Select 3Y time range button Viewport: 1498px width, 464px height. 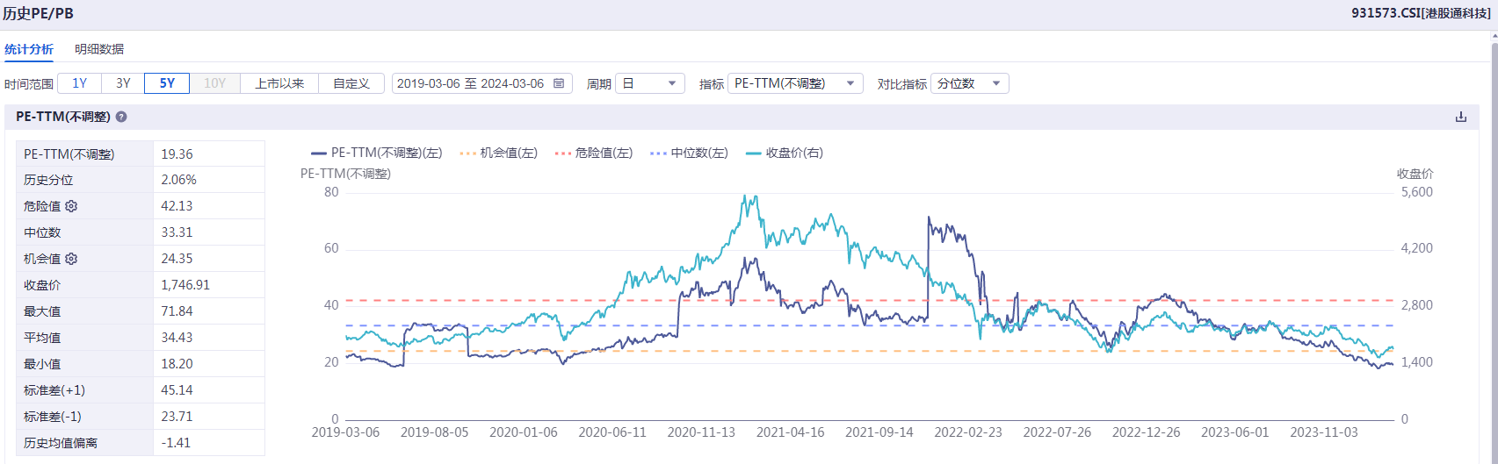click(123, 83)
